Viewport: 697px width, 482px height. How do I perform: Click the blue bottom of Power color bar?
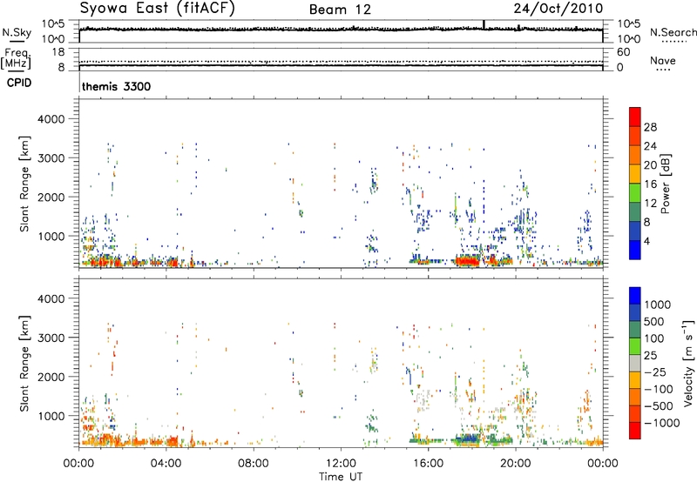pyautogui.click(x=635, y=250)
